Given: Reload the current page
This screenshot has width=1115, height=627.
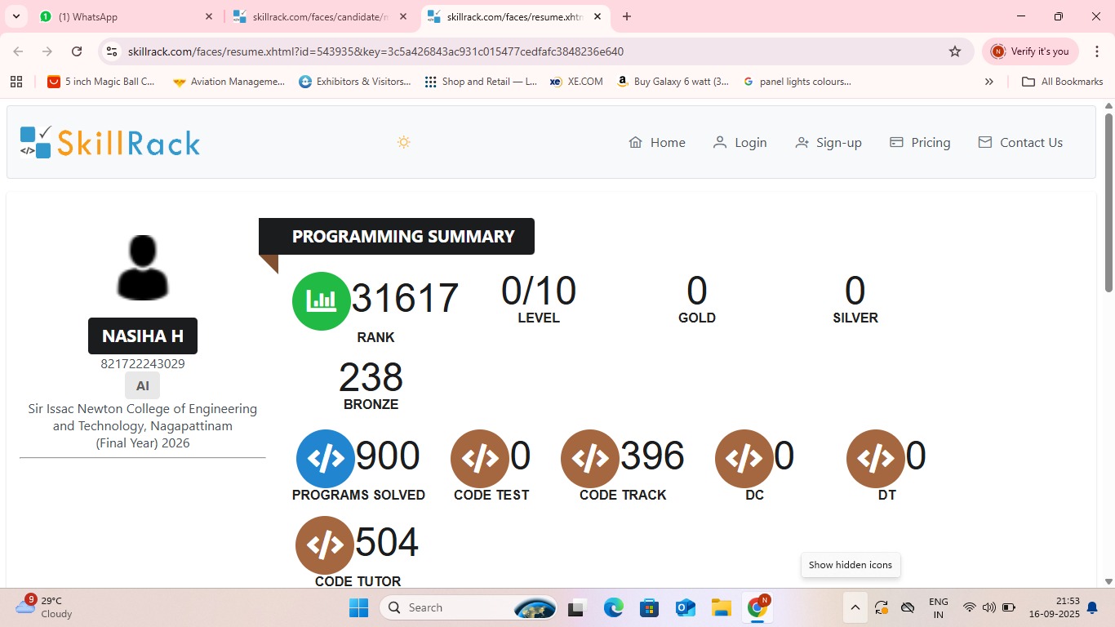Looking at the screenshot, I should coord(77,51).
